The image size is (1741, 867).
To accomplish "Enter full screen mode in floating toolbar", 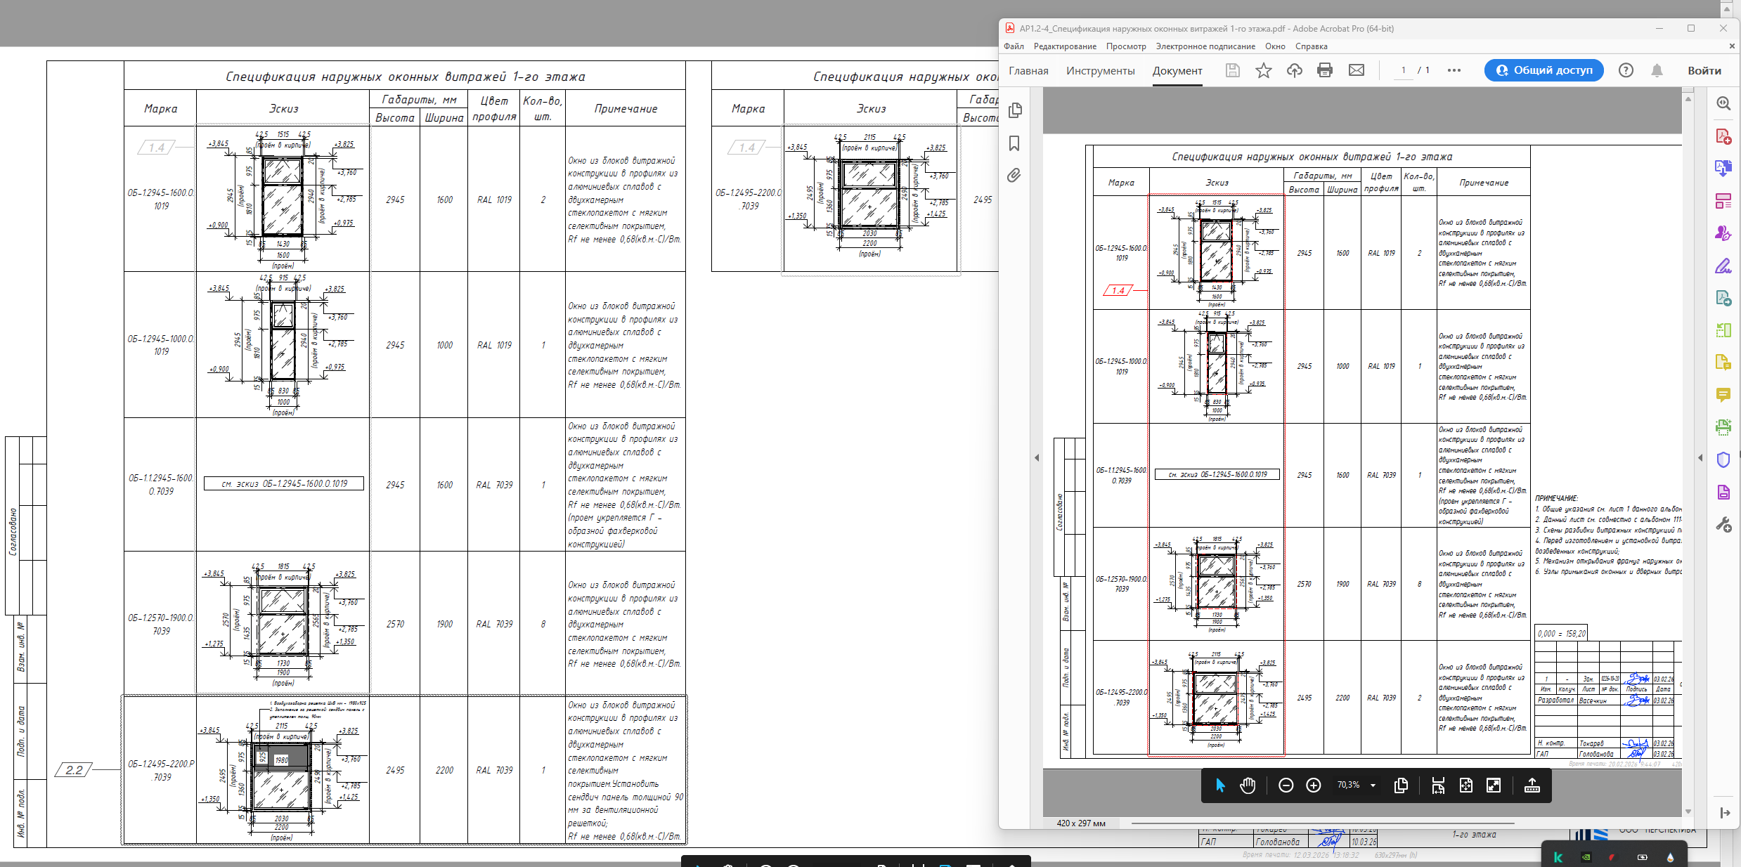I will pyautogui.click(x=1494, y=785).
